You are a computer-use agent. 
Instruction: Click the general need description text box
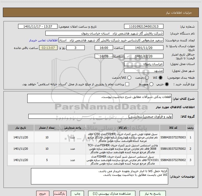pyautogui.click(x=99, y=98)
